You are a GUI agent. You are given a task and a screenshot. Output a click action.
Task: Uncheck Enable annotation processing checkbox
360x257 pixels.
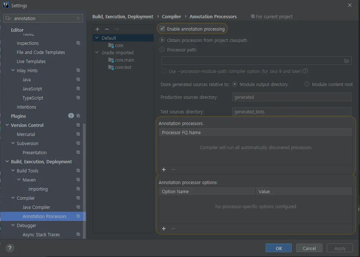point(162,29)
